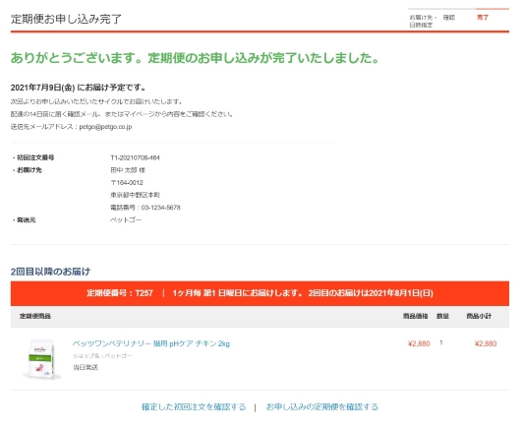Image resolution: width=521 pixels, height=430 pixels.
Task: Select the お届け先・日時指定 step indicator
Action: click(423, 21)
